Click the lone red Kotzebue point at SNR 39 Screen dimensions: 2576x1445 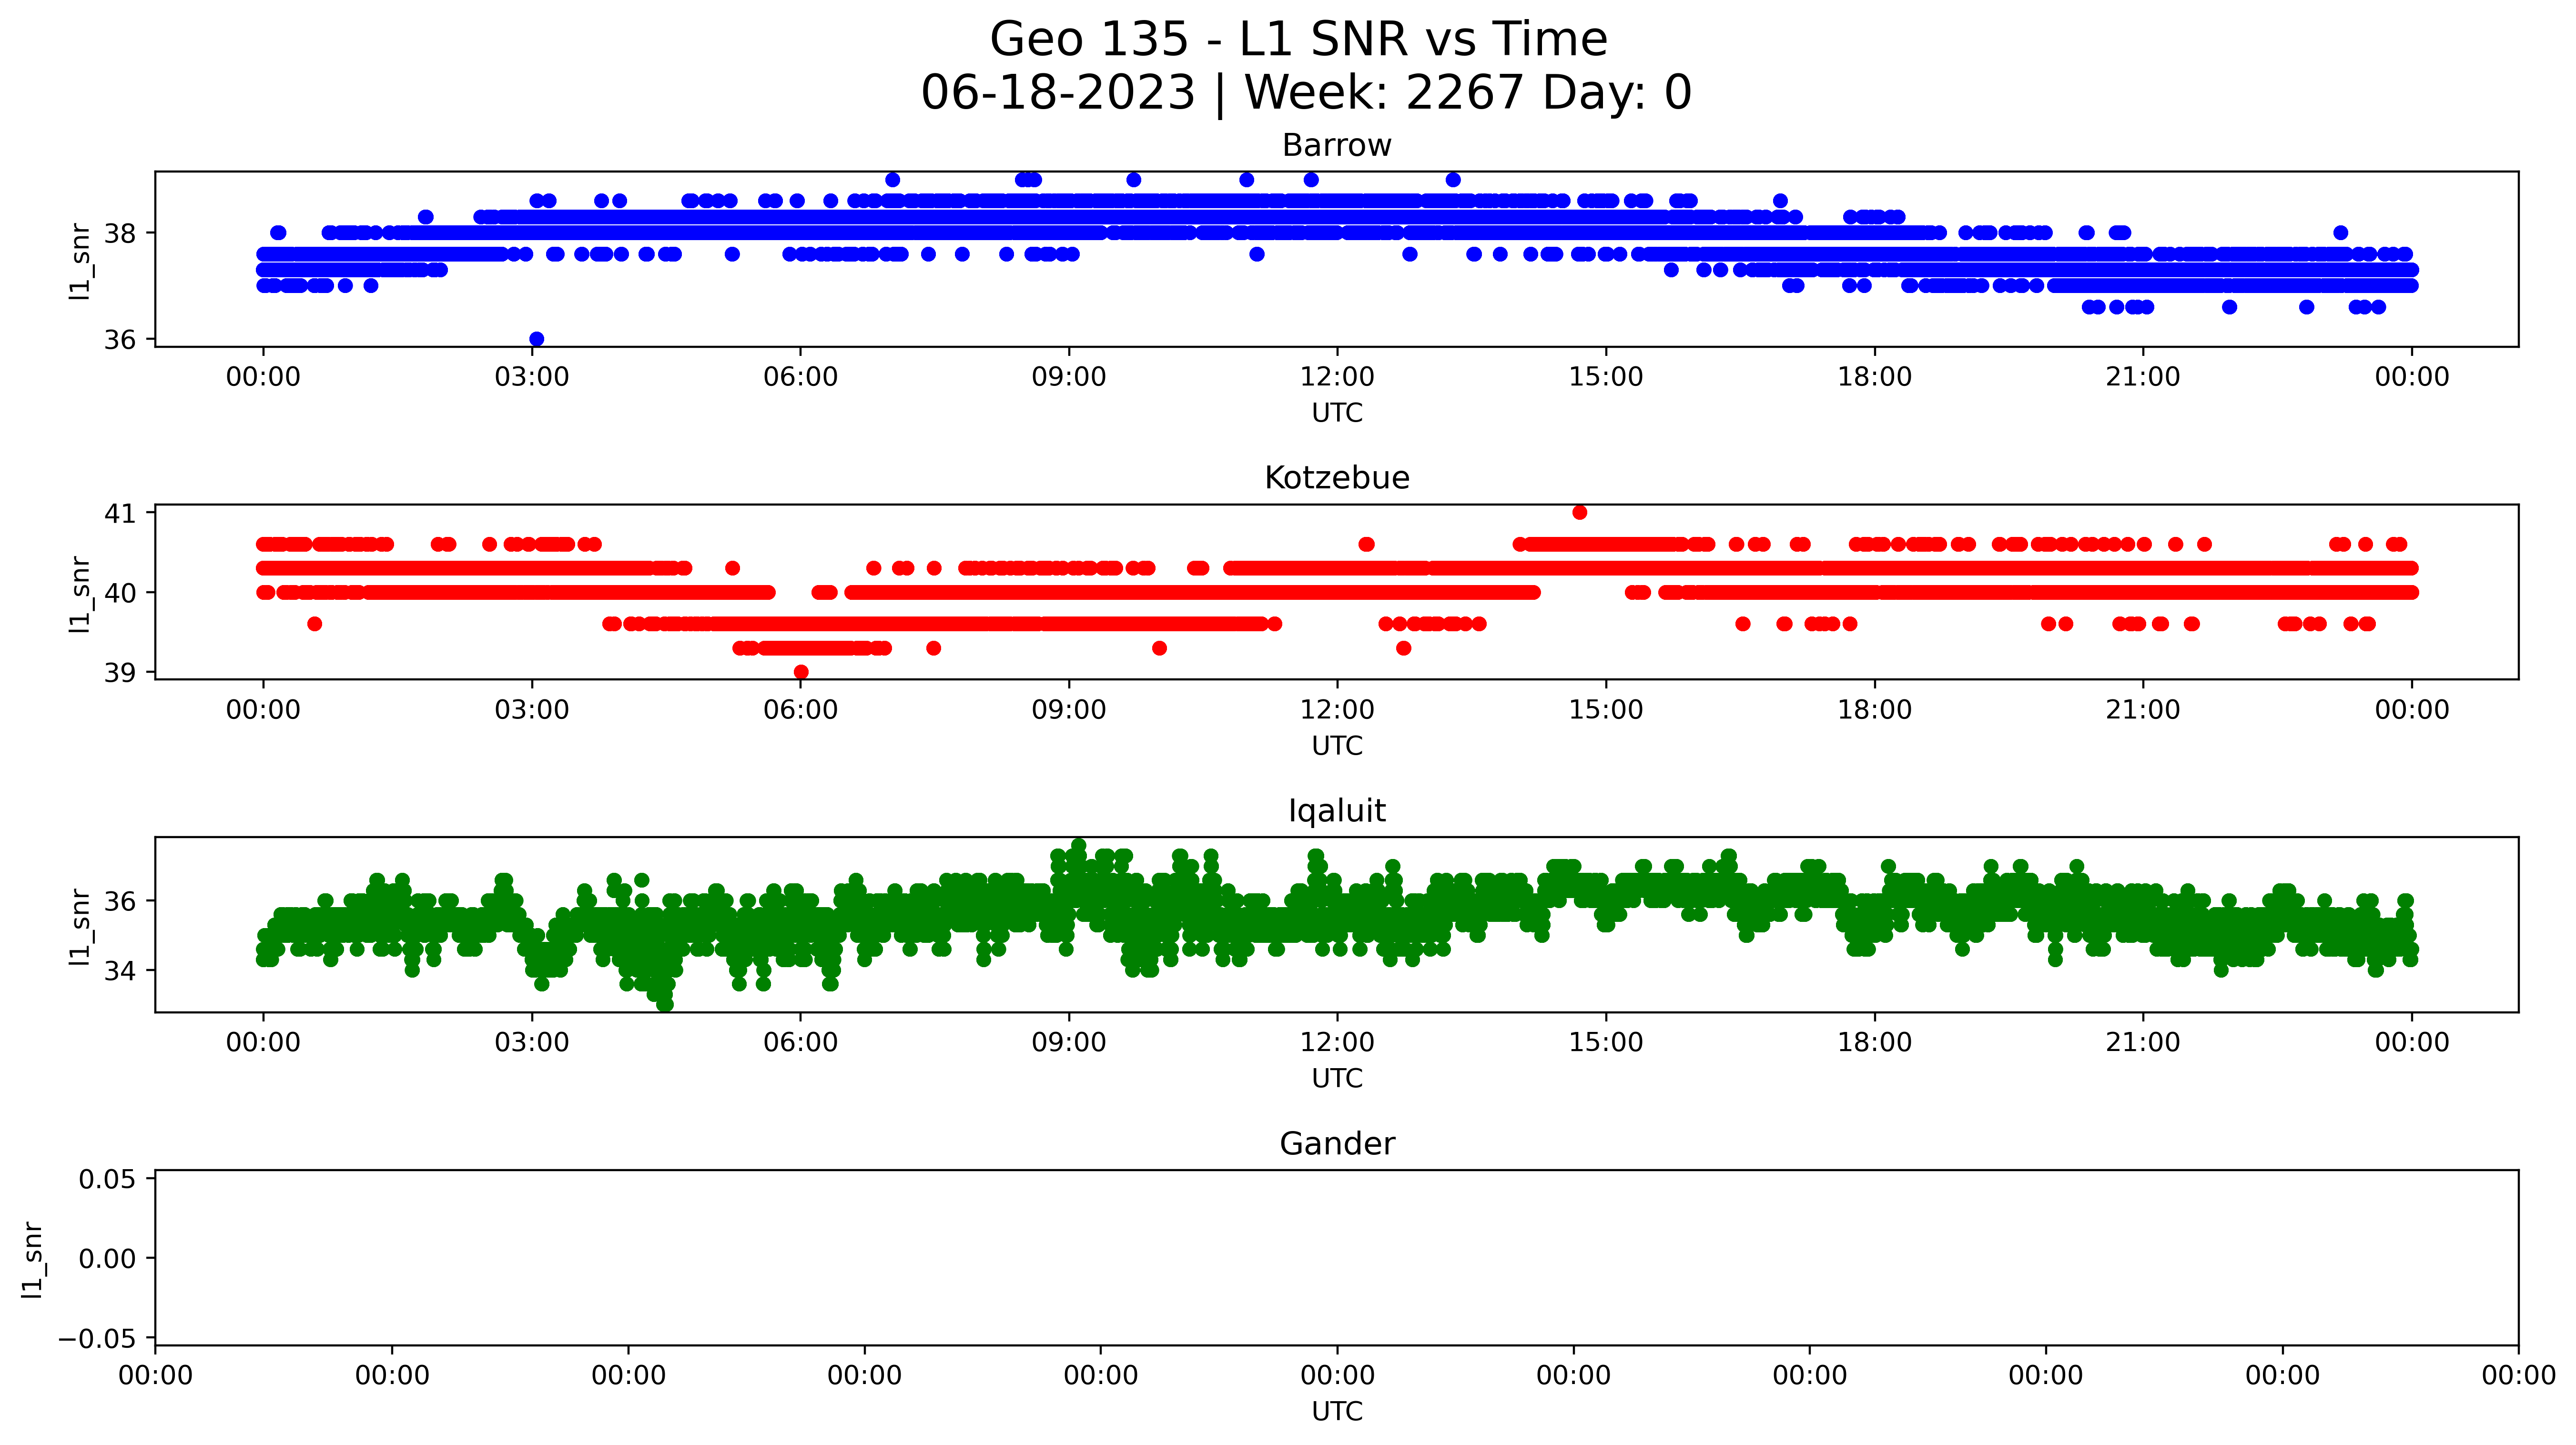801,672
